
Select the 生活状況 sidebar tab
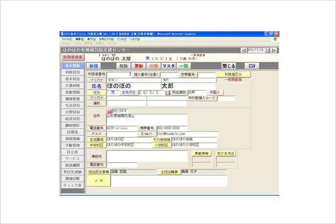coord(73,105)
